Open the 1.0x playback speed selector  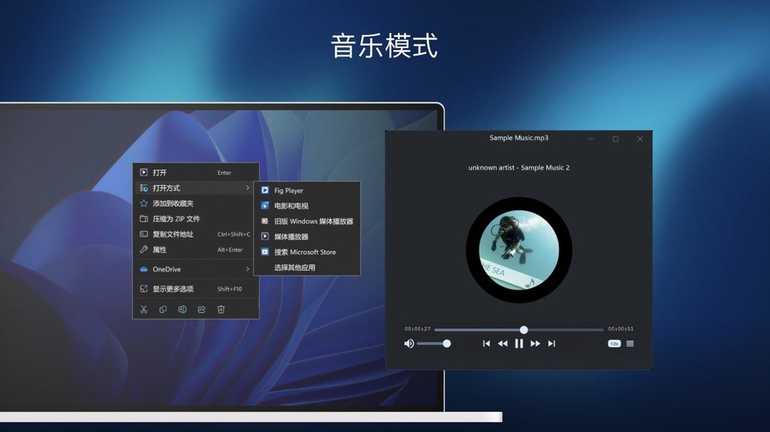[613, 343]
